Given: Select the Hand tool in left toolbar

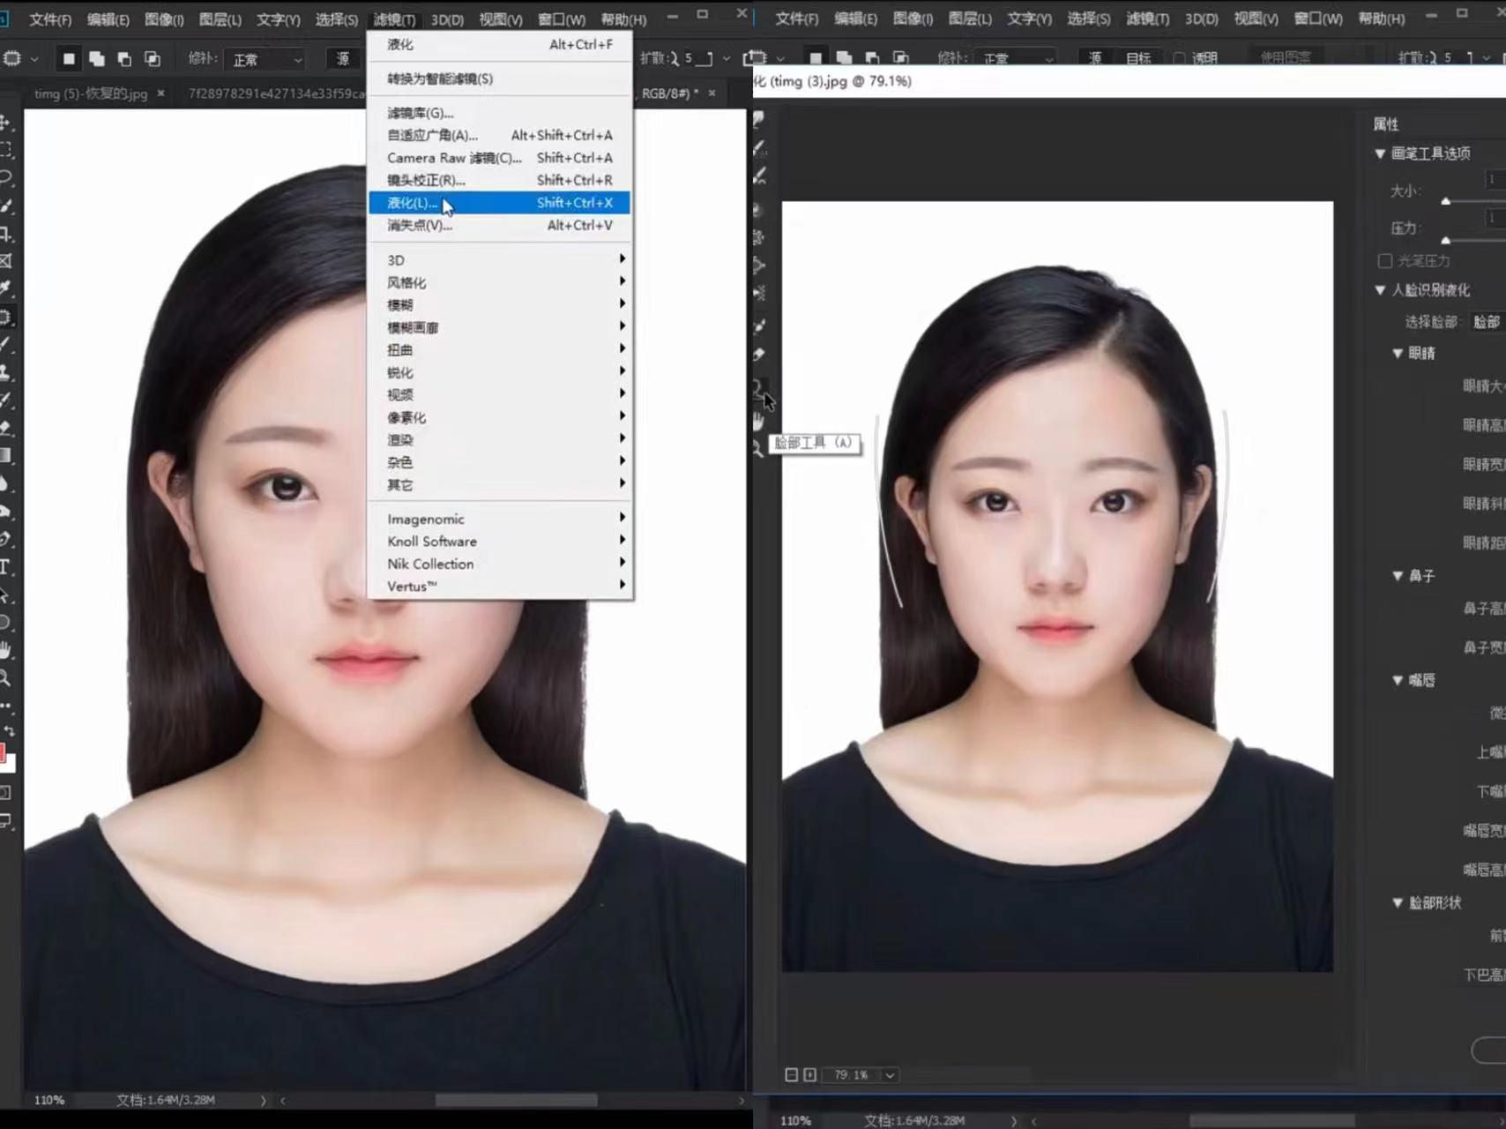Looking at the screenshot, I should coord(5,650).
